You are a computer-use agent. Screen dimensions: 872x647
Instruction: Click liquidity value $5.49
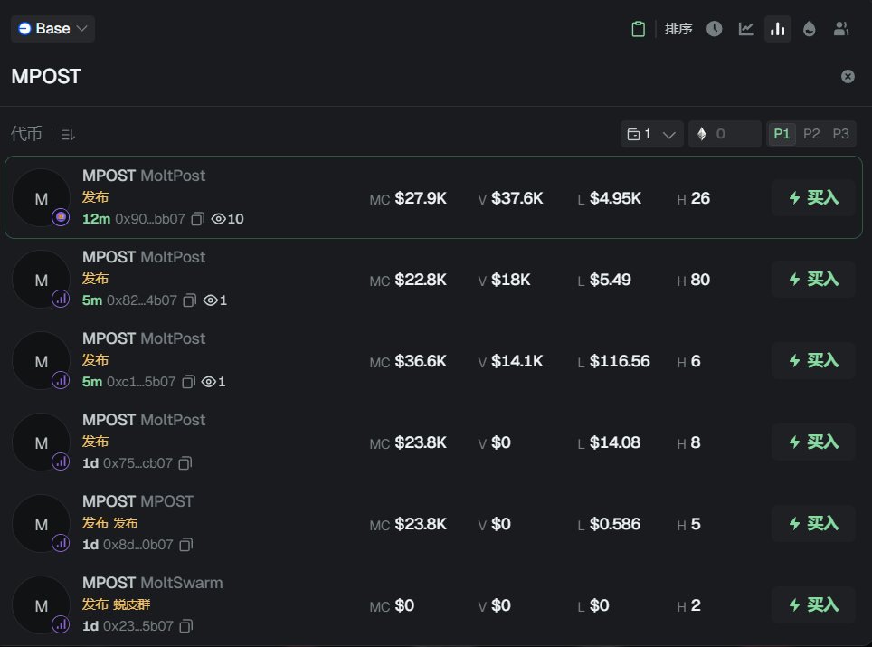tap(610, 280)
